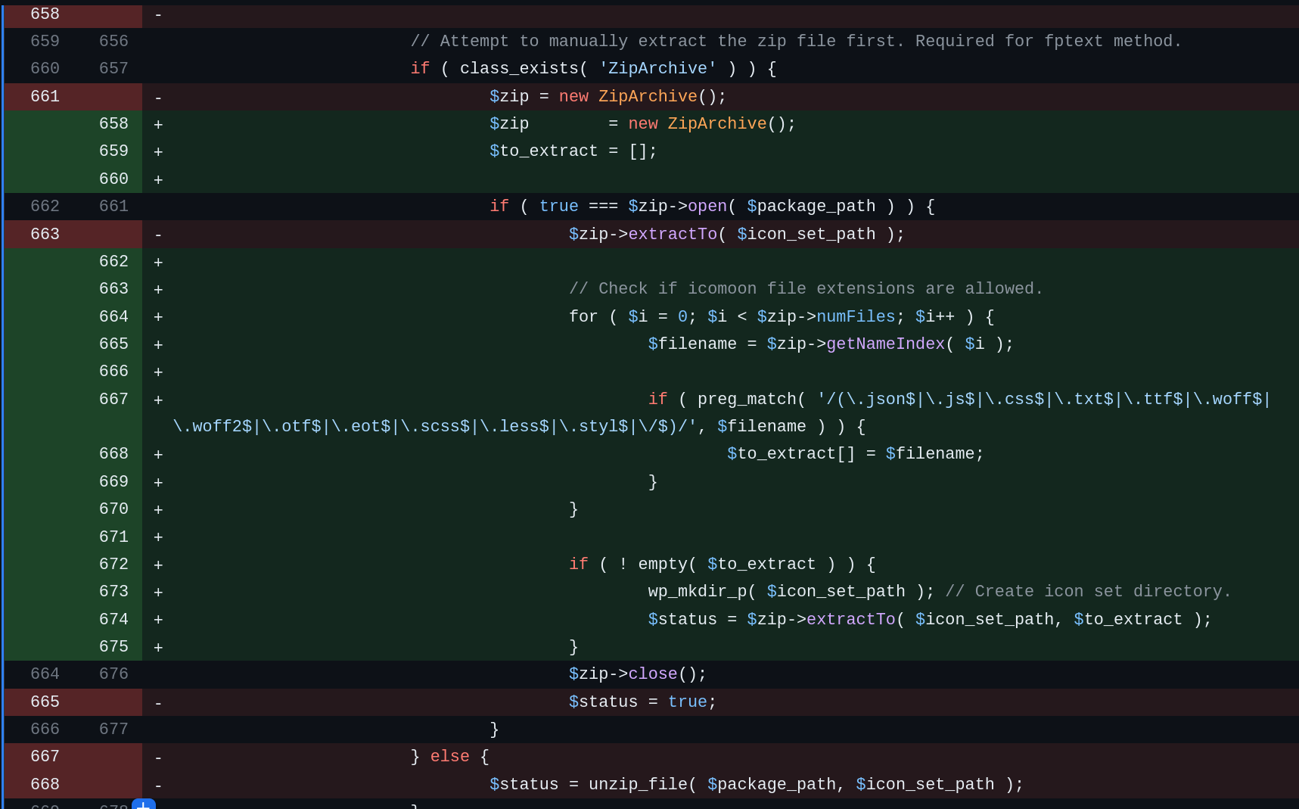This screenshot has height=809, width=1299.
Task: Click added line number 675
Action: point(113,646)
